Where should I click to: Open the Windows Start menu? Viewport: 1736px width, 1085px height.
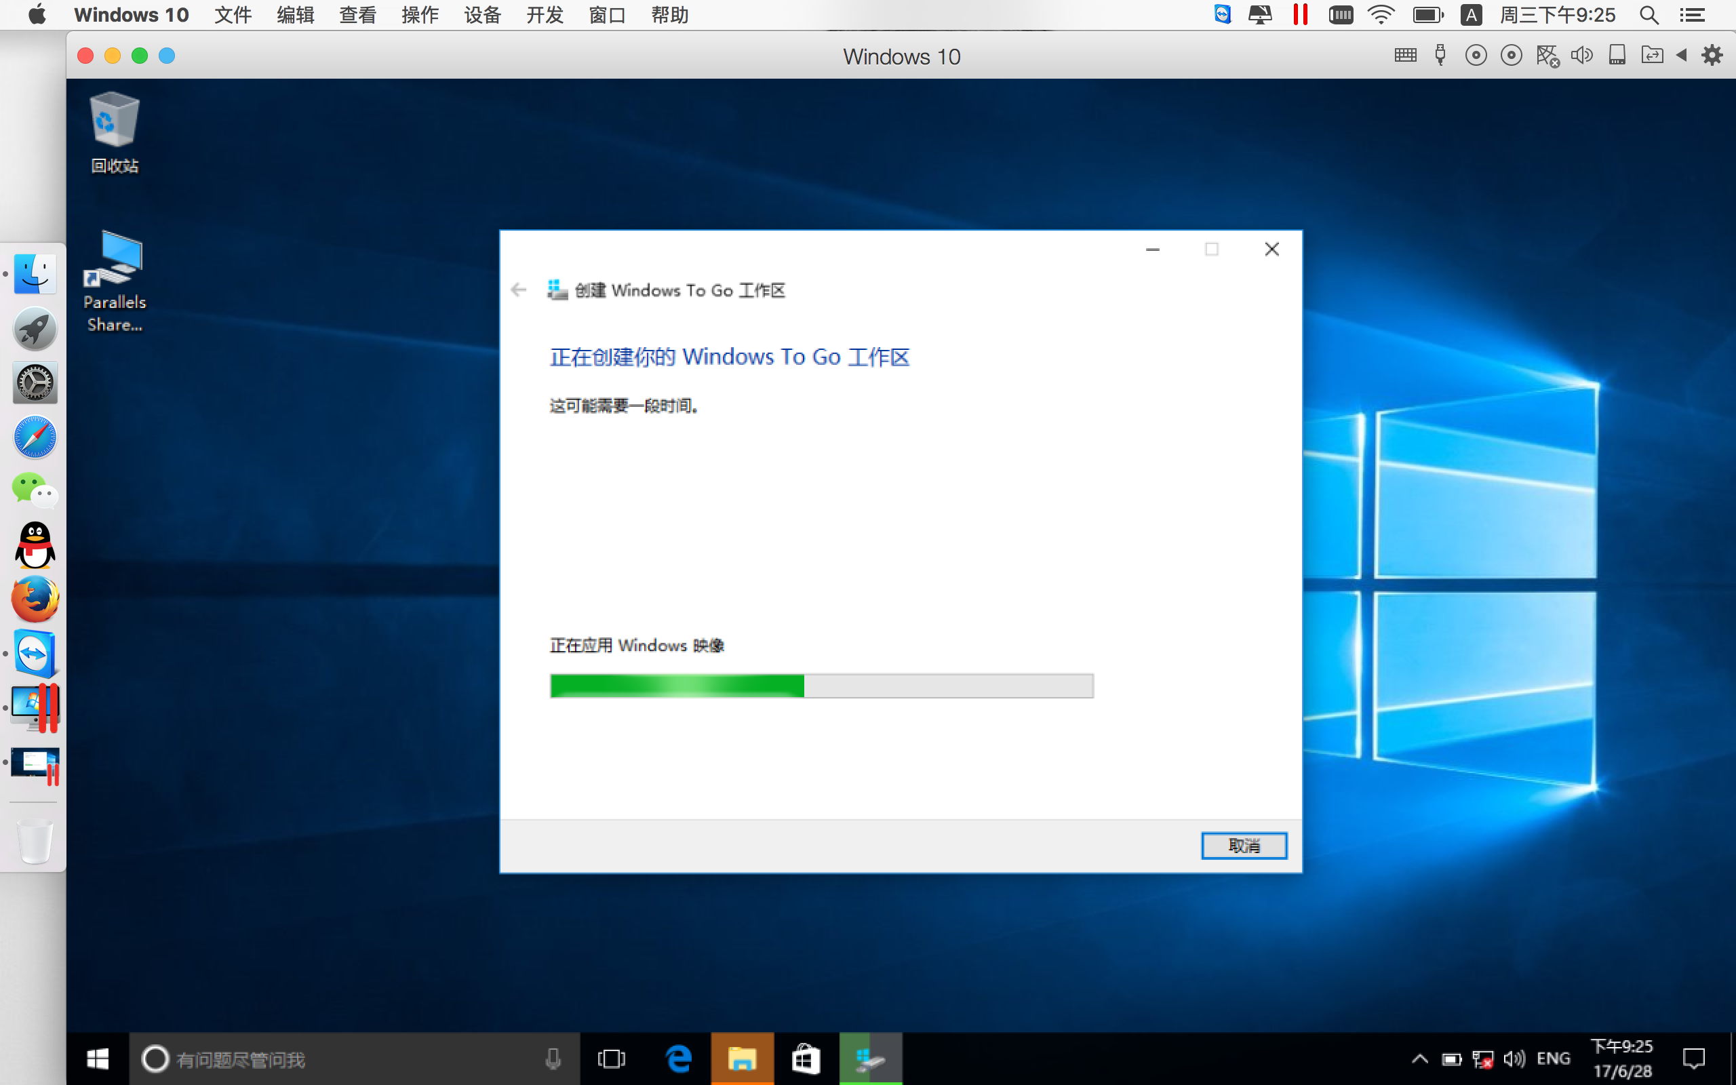click(x=98, y=1059)
